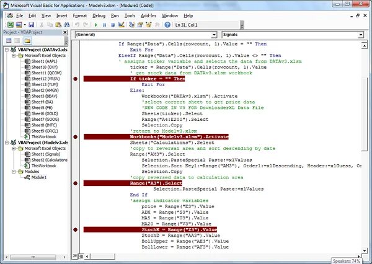Click View Code icon in Project panel
Viewport: 372px width, 264px height.
coord(9,41)
